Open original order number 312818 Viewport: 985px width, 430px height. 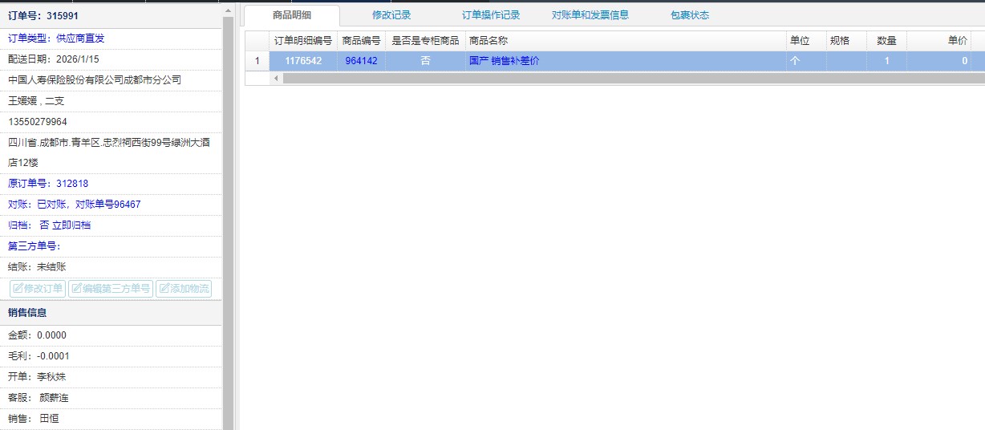(72, 184)
